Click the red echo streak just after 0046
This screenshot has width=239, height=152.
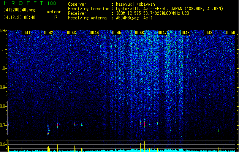144,124
